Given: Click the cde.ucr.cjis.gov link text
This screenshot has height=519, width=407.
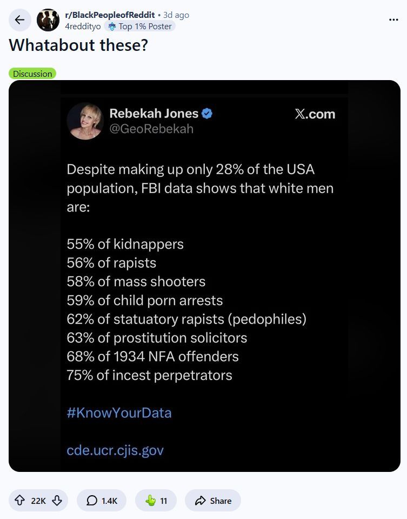Looking at the screenshot, I should [115, 450].
